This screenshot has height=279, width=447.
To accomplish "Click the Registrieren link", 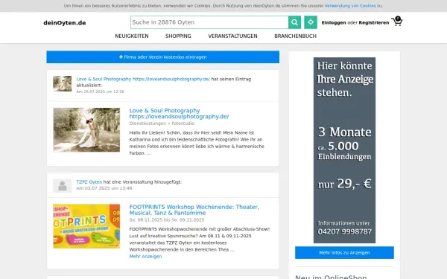I will pos(374,23).
